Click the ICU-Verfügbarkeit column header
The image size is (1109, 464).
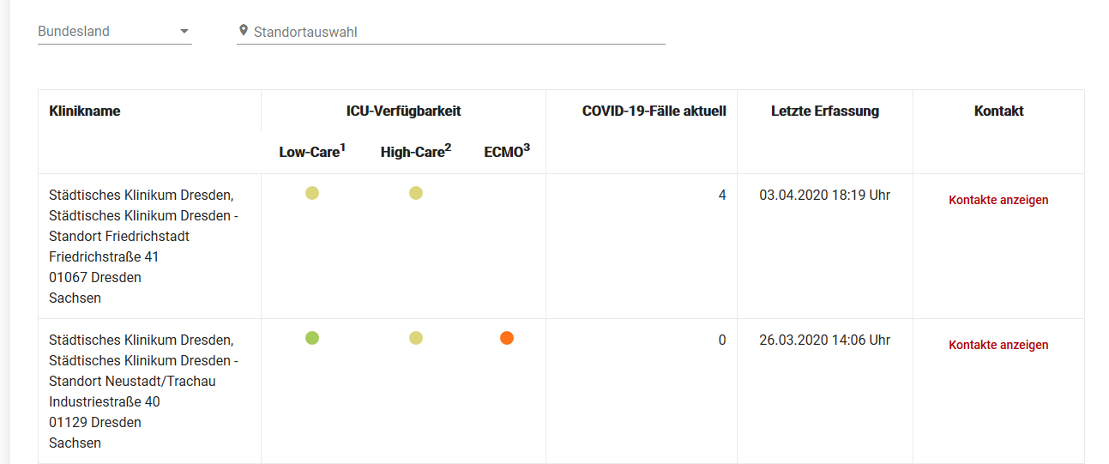(403, 111)
